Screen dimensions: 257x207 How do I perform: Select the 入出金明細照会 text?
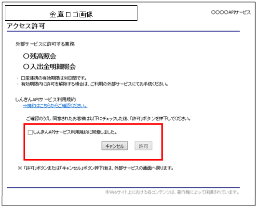[53, 67]
